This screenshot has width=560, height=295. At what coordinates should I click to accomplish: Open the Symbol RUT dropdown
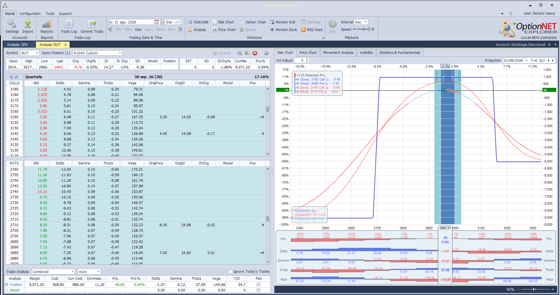[30, 53]
